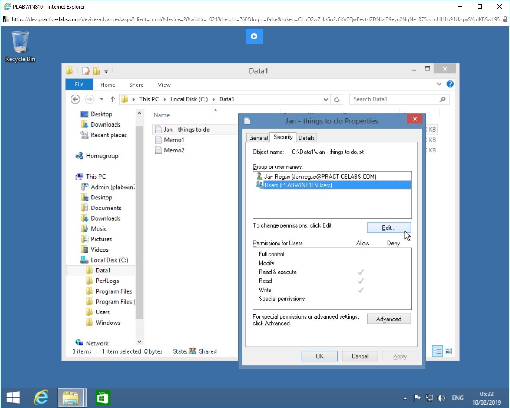Open the Home ribbon tab
Image resolution: width=510 pixels, height=408 pixels.
[x=108, y=85]
